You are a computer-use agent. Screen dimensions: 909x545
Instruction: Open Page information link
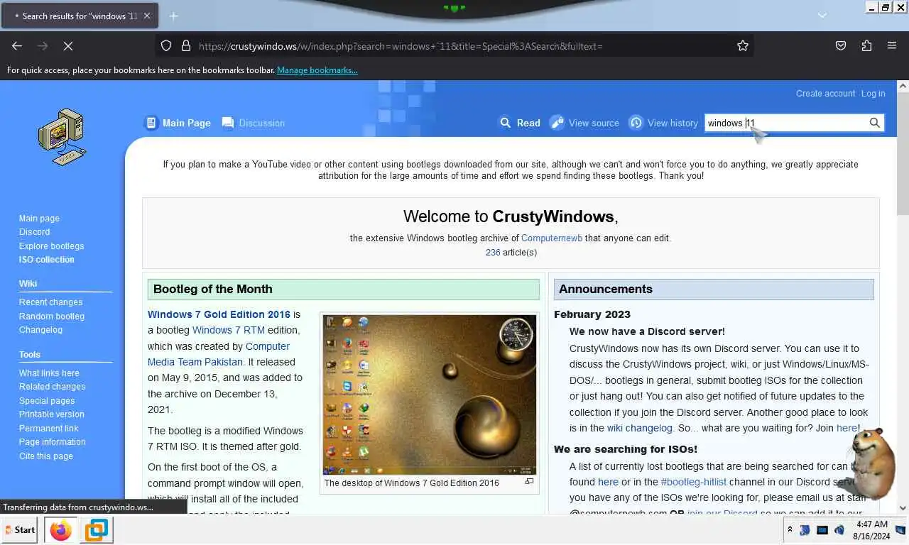52,442
